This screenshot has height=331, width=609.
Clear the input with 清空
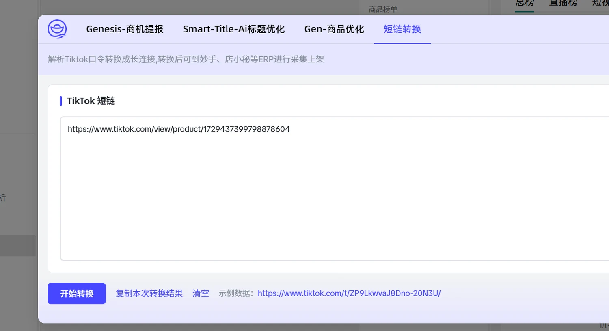click(x=201, y=293)
